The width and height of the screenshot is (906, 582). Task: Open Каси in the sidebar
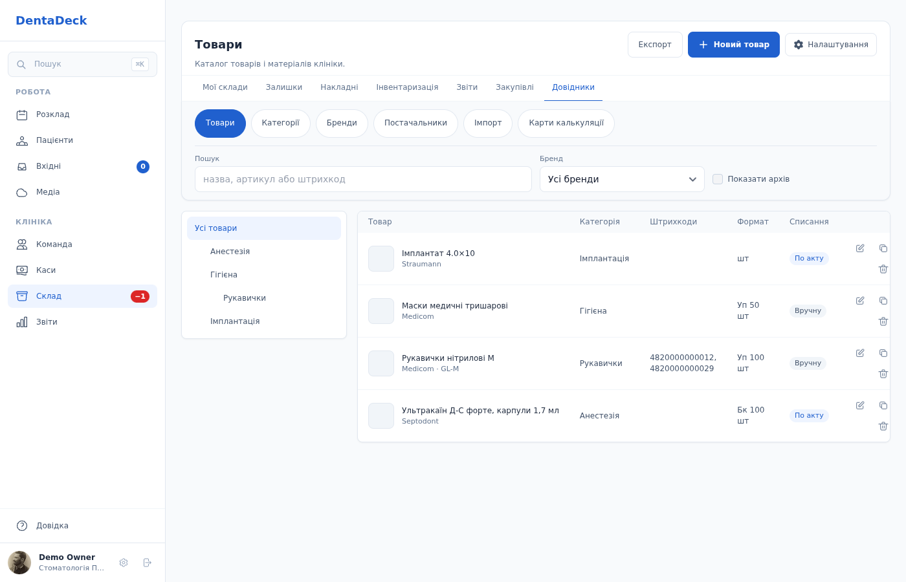click(82, 270)
